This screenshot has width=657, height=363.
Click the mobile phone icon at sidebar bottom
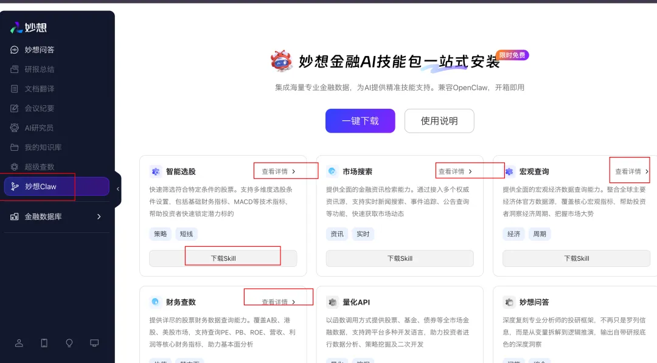(44, 343)
